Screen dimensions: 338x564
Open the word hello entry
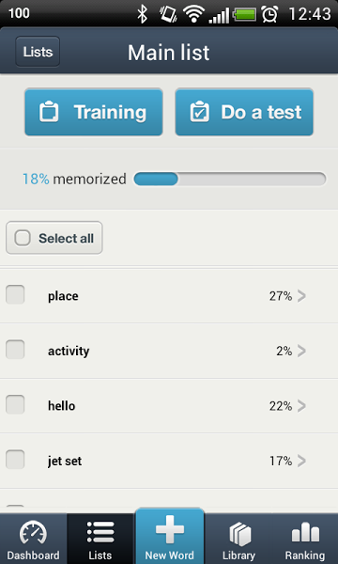[x=169, y=406]
